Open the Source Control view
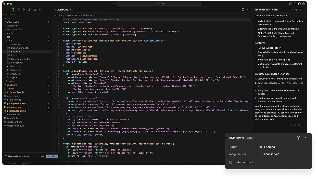 [x=24, y=10]
